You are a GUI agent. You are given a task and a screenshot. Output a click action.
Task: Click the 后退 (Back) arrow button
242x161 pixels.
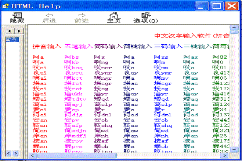[49, 18]
